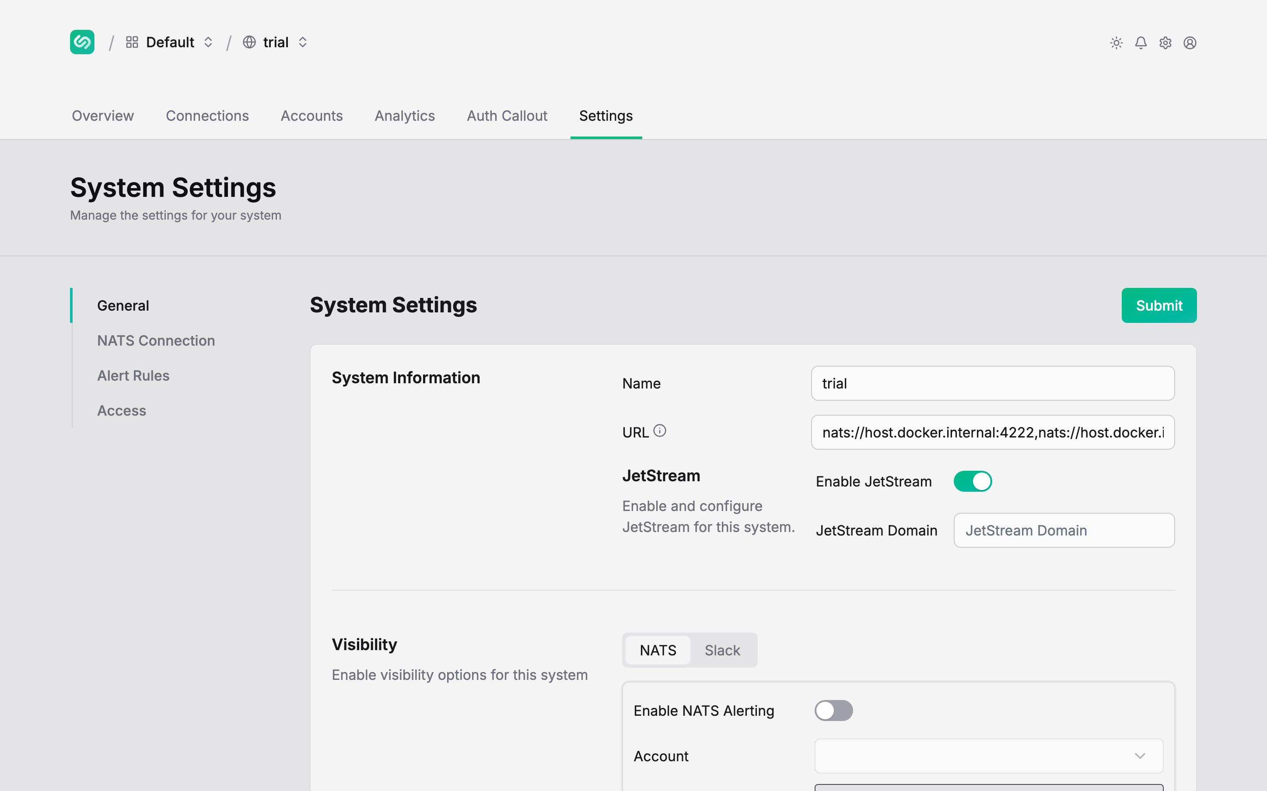Viewport: 1267px width, 791px height.
Task: Click 'Manage the settings for your system' text
Action: [176, 215]
